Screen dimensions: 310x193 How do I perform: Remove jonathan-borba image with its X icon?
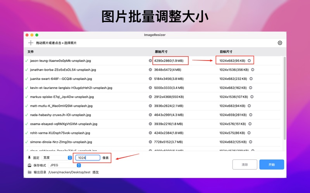pyautogui.click(x=150, y=70)
